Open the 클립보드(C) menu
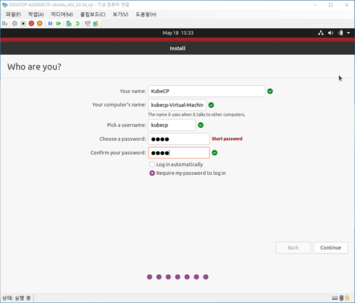 click(x=93, y=15)
